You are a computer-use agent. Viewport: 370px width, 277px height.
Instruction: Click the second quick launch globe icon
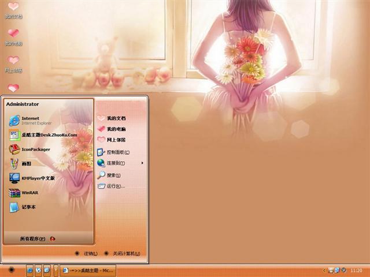(x=38, y=271)
